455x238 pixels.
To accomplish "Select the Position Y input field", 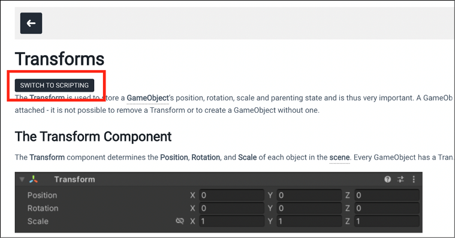I will 309,195.
